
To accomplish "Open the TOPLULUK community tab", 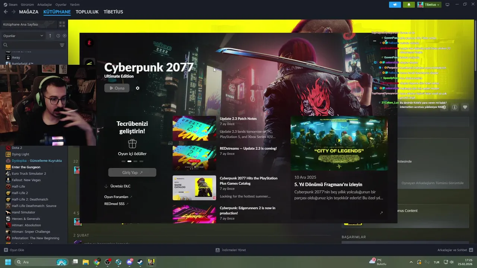I will (x=87, y=12).
